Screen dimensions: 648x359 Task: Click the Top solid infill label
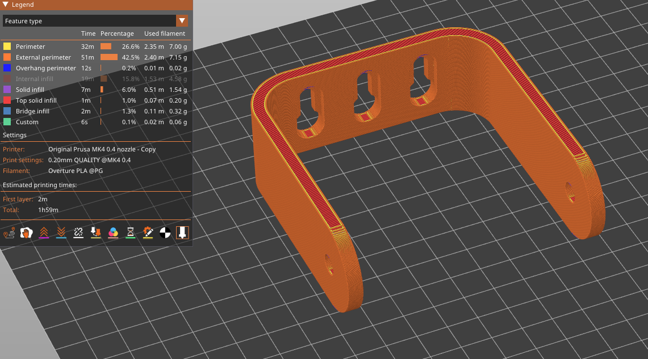36,100
